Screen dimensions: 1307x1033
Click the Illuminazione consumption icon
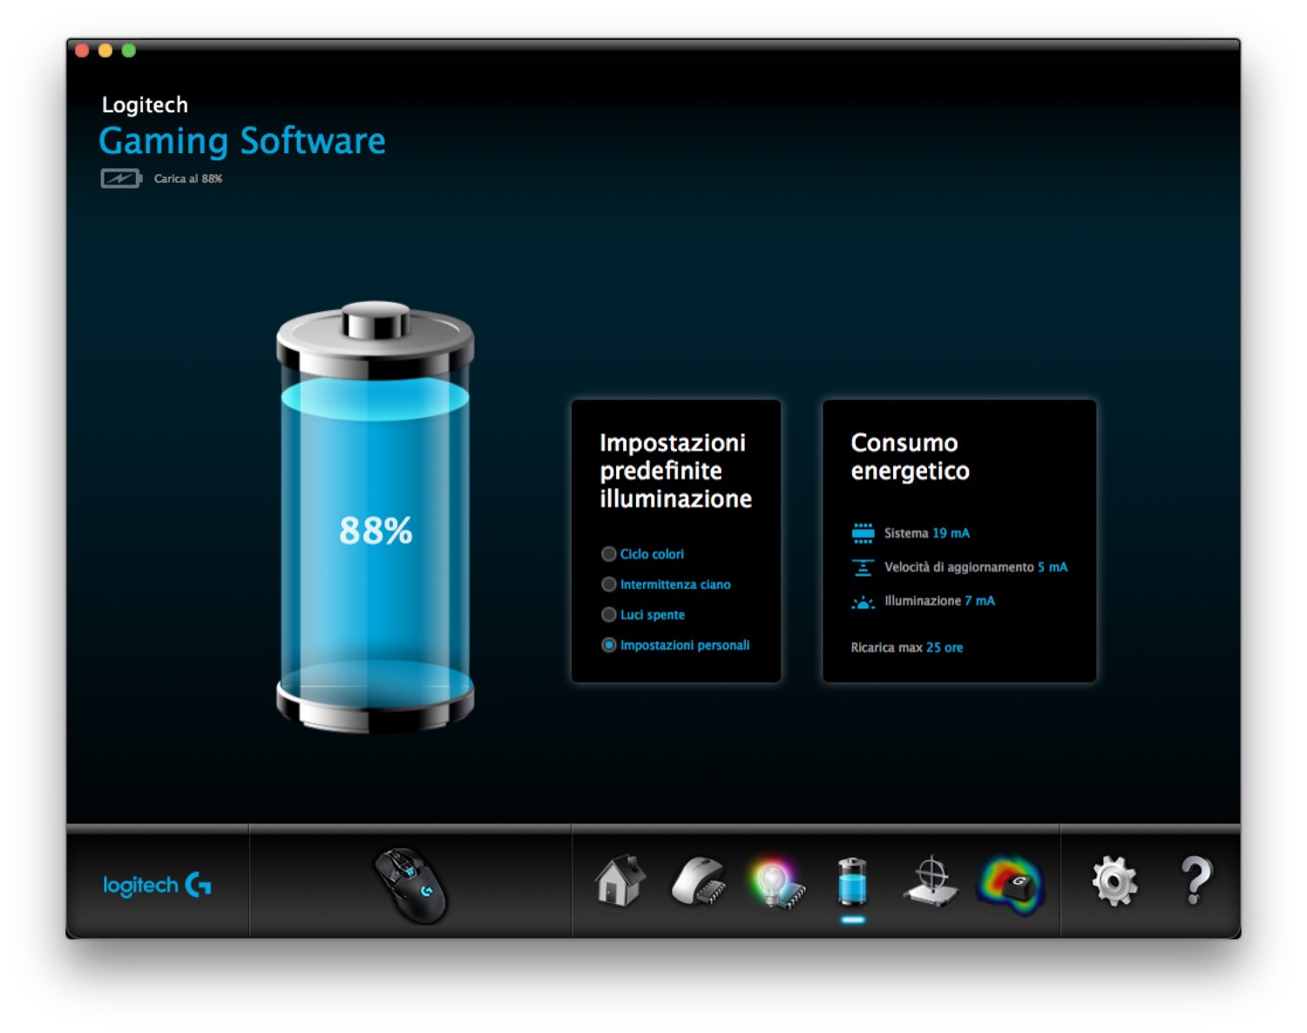(x=863, y=602)
